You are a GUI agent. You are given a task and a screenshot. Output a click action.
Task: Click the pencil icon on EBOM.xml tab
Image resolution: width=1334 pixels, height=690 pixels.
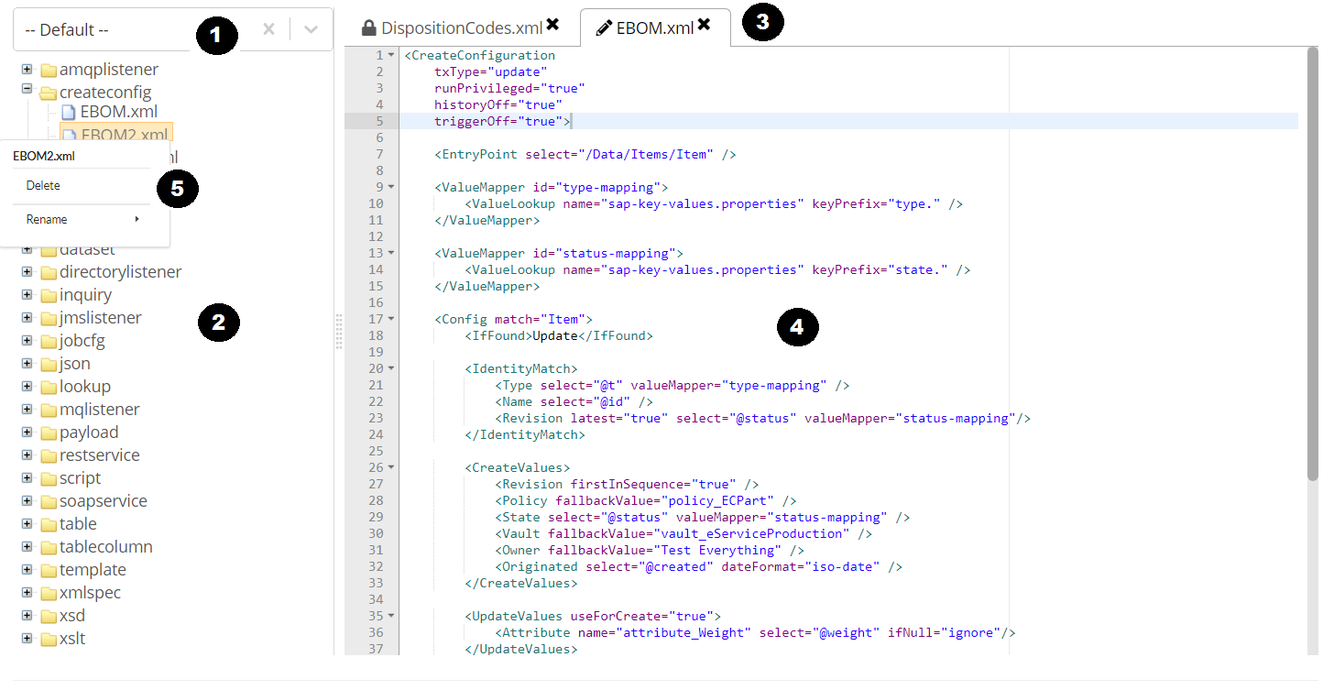(604, 27)
